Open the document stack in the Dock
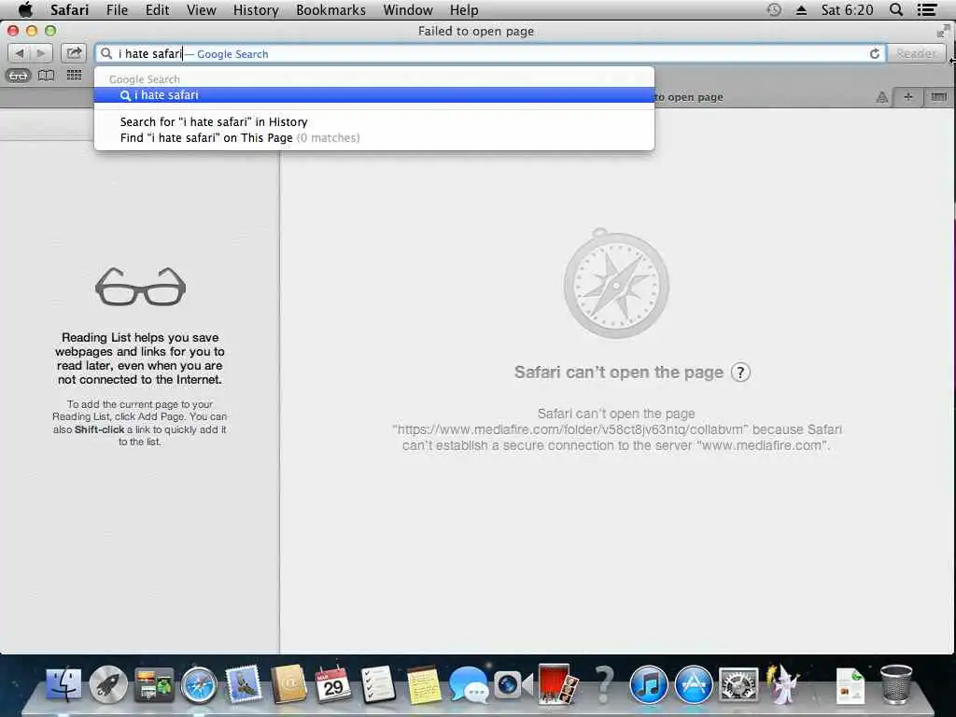Image resolution: width=956 pixels, height=717 pixels. (850, 685)
